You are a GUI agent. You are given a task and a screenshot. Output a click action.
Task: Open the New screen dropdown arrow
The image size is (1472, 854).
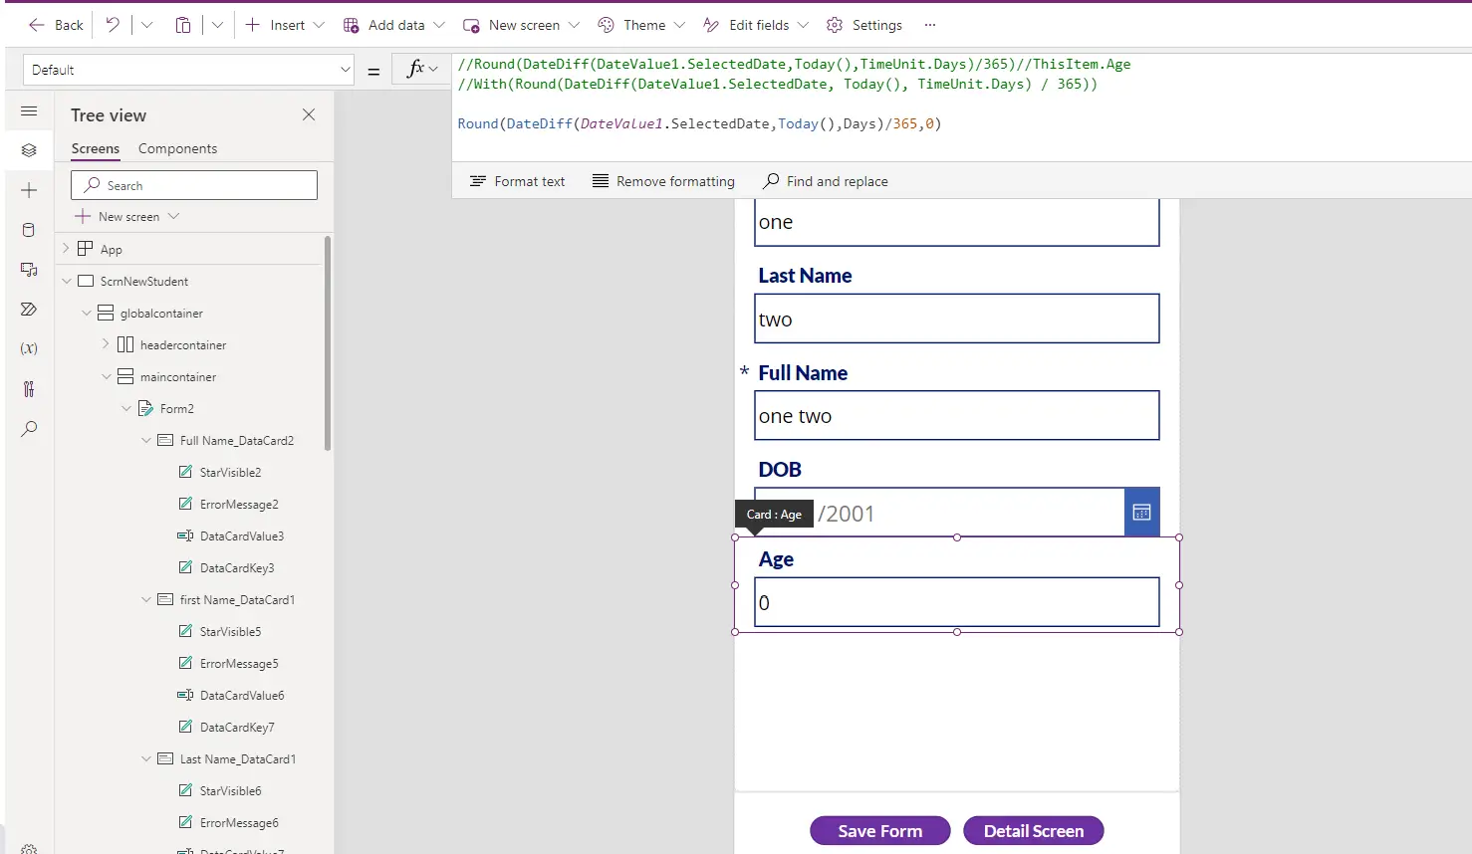tap(574, 24)
